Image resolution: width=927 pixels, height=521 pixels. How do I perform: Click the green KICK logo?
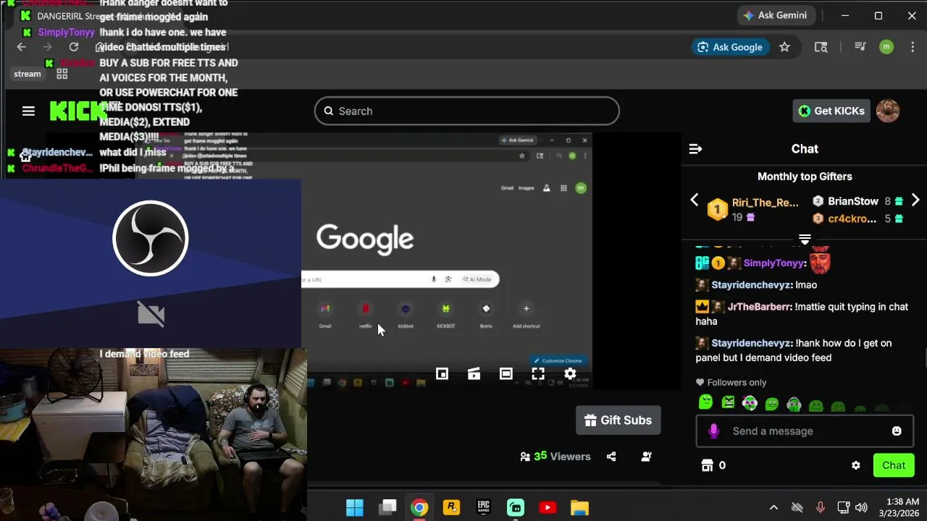(x=77, y=111)
